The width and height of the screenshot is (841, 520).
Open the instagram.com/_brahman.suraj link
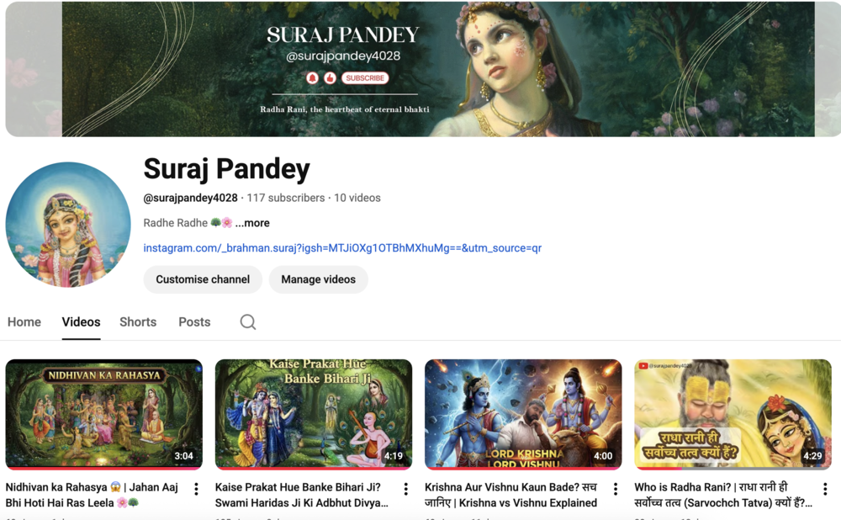click(x=342, y=248)
